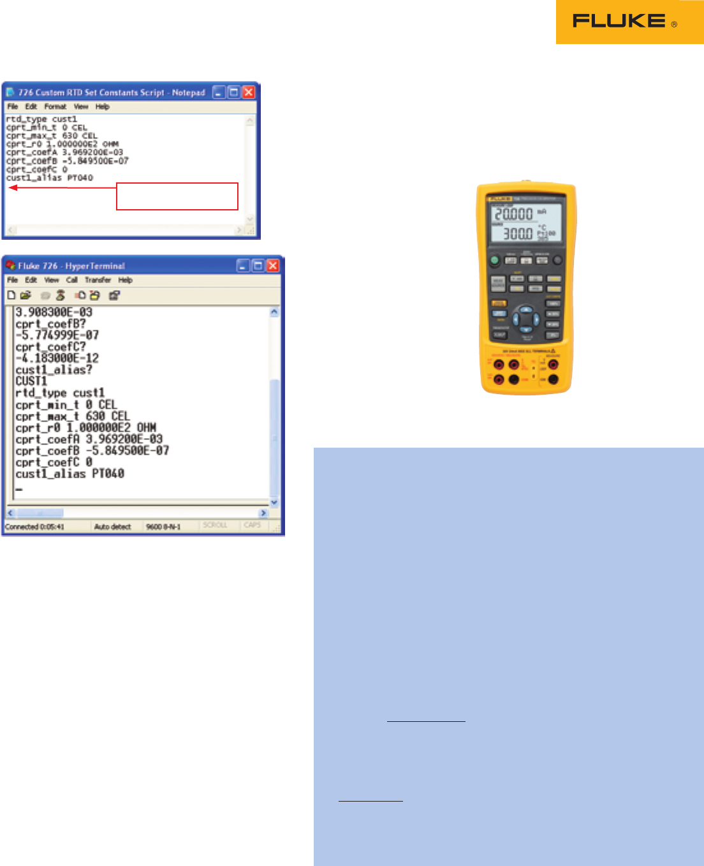Click HyperTerminal horizontal scrollbar left arrow
Image resolution: width=704 pixels, height=866 pixels.
(x=10, y=513)
